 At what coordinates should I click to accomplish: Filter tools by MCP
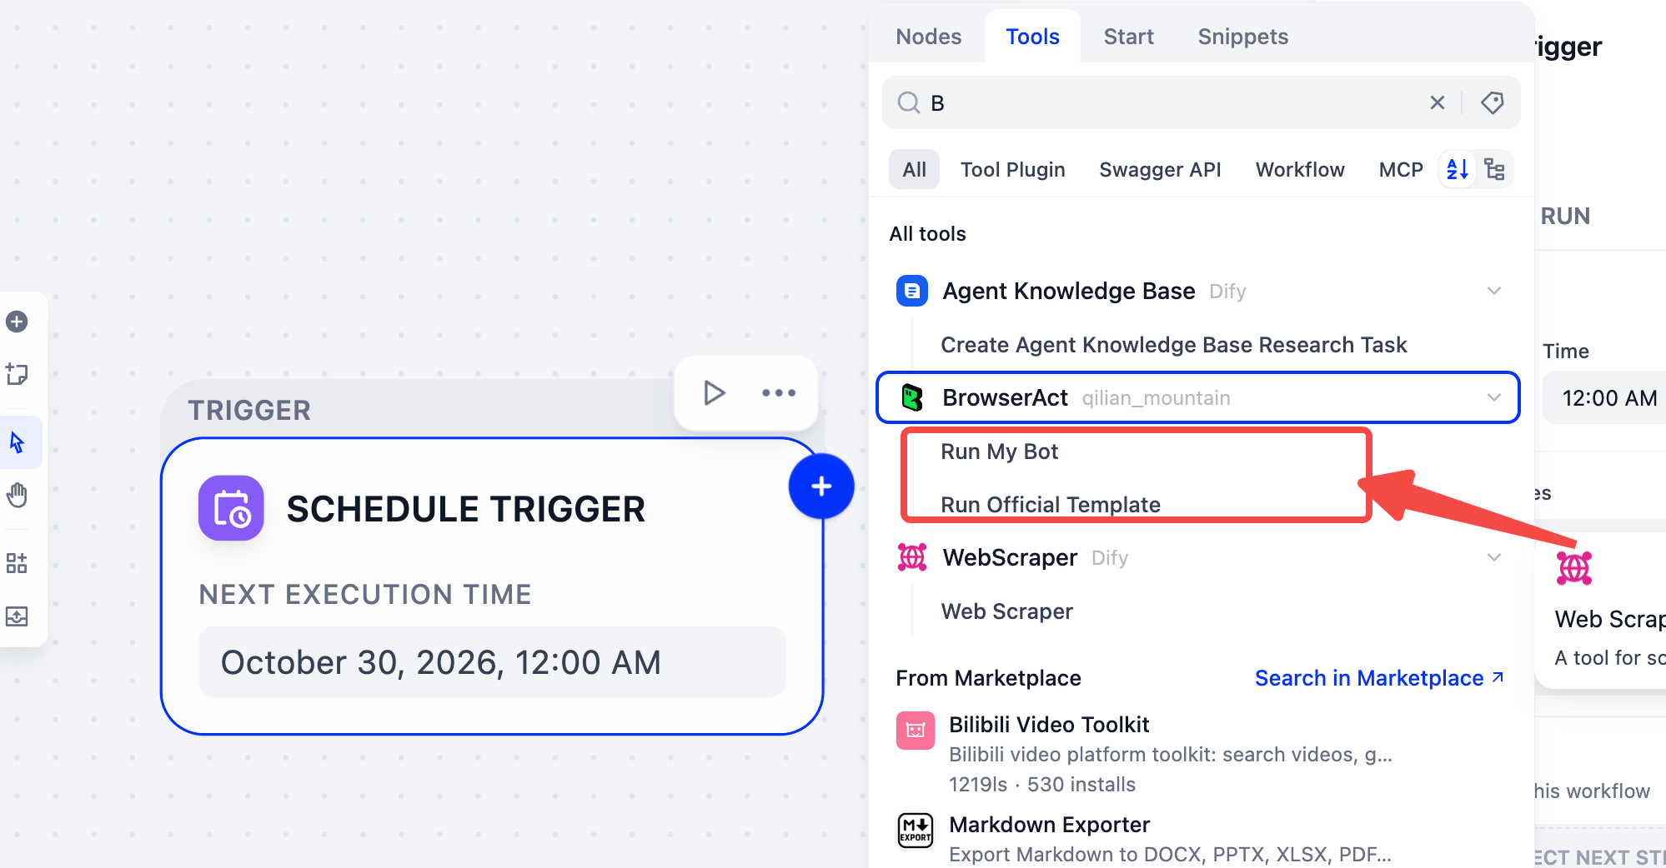pos(1401,170)
